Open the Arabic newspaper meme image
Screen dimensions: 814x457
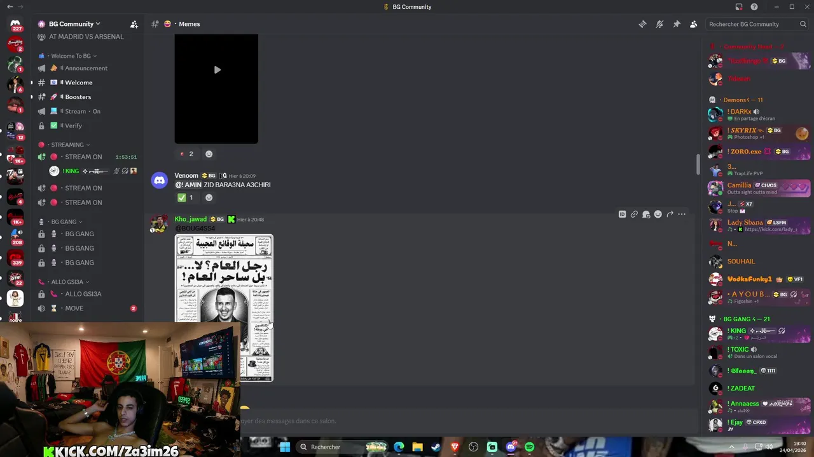click(x=224, y=308)
